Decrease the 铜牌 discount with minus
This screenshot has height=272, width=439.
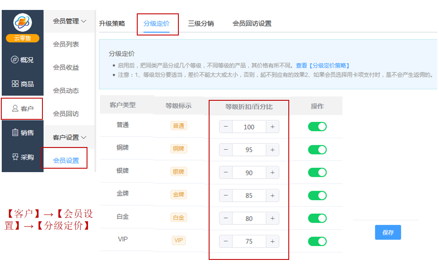pos(226,150)
